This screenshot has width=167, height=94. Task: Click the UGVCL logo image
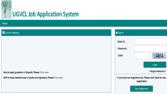tap(7, 10)
